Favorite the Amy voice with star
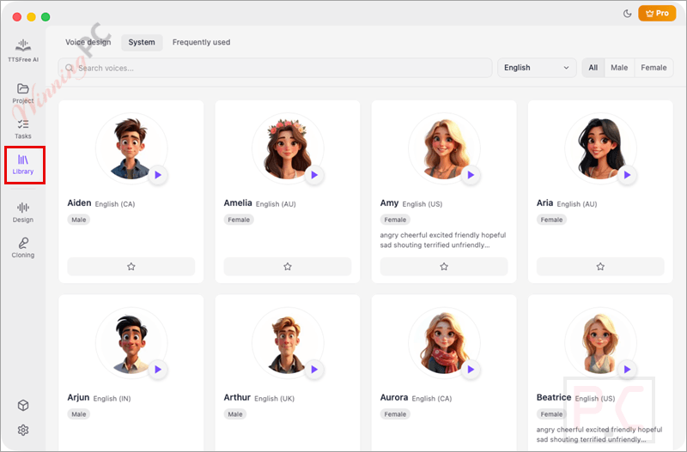The height and width of the screenshot is (452, 687). [444, 267]
